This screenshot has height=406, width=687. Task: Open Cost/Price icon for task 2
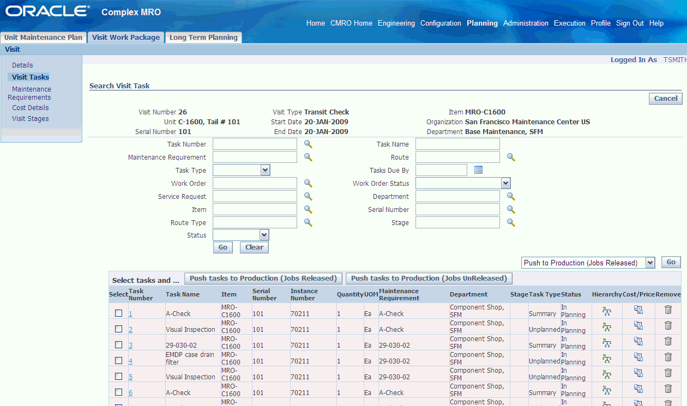(638, 325)
